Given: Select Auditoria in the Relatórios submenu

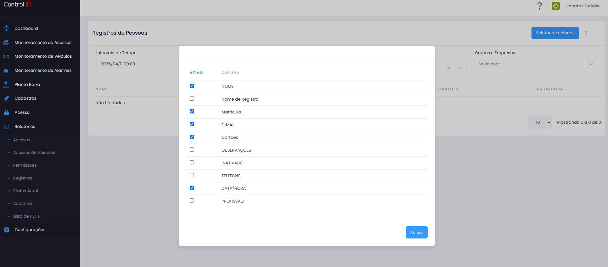Looking at the screenshot, I should pyautogui.click(x=23, y=203).
